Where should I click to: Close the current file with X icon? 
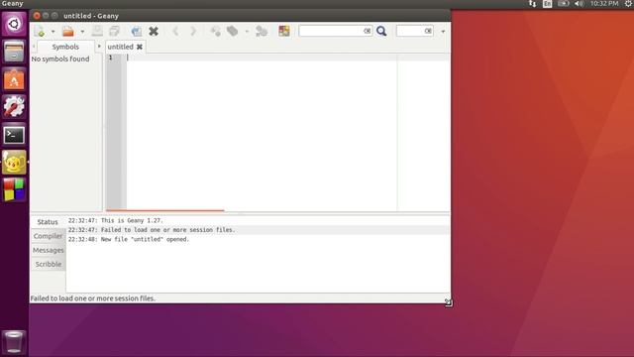coord(154,31)
